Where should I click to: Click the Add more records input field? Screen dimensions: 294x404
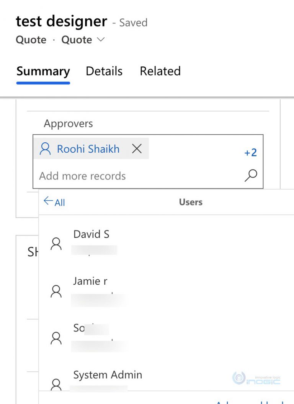[115, 176]
